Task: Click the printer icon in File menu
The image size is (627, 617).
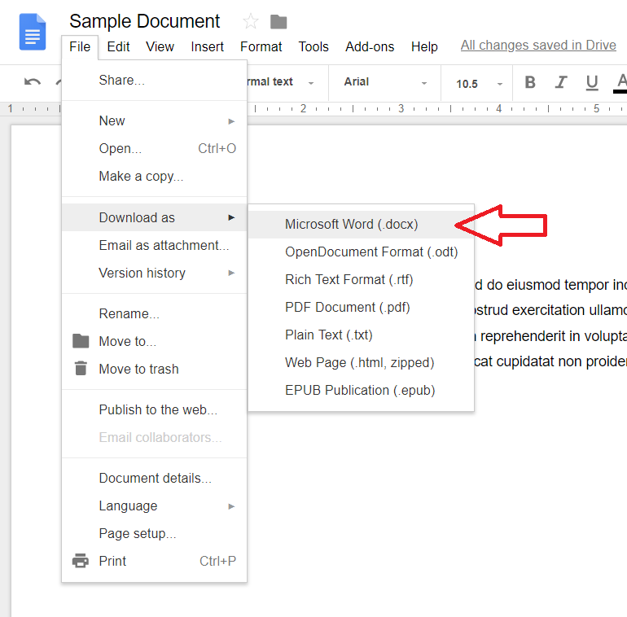Action: (81, 561)
